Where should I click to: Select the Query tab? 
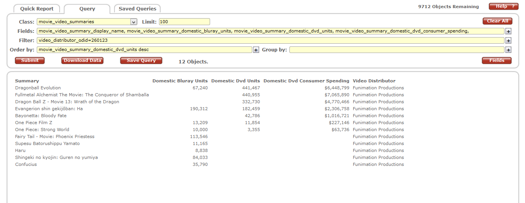coord(87,9)
